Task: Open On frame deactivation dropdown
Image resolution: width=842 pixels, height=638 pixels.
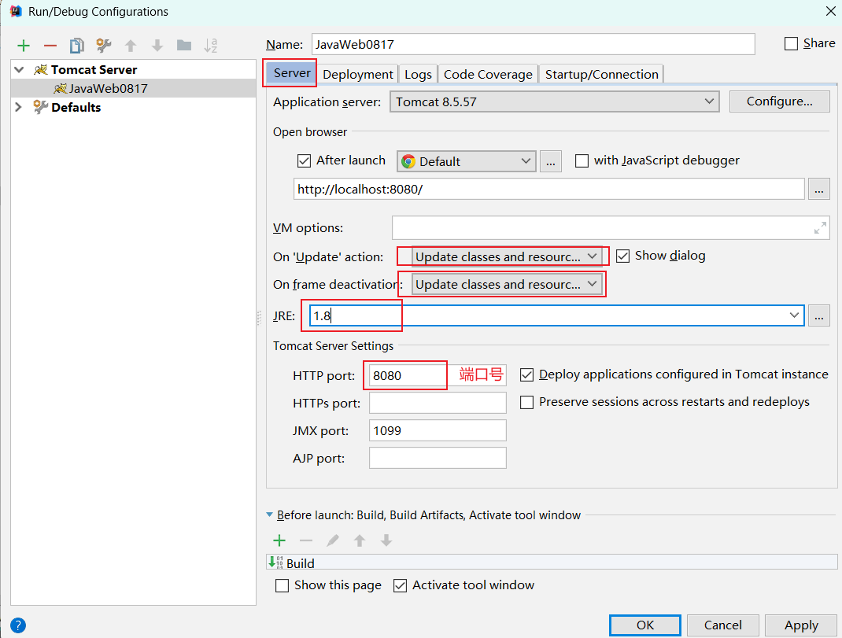Action: 507,284
